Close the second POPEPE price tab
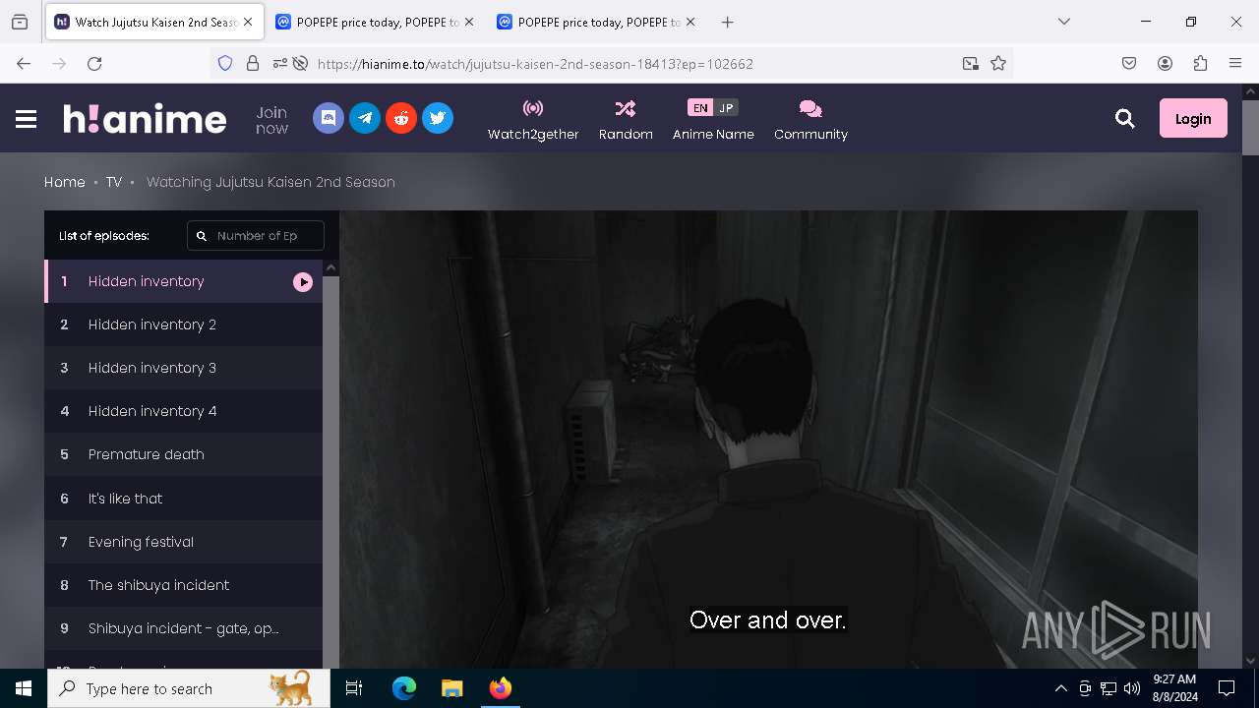The width and height of the screenshot is (1259, 708). (689, 22)
